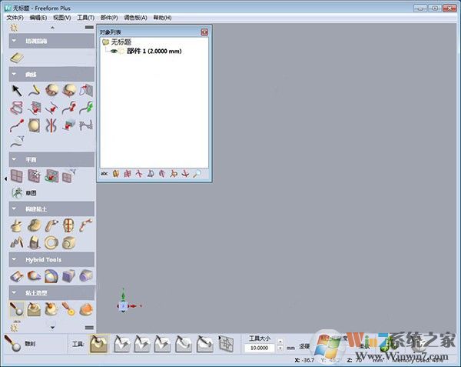
Task: Select the draw curve pencil tool
Action: (34, 90)
